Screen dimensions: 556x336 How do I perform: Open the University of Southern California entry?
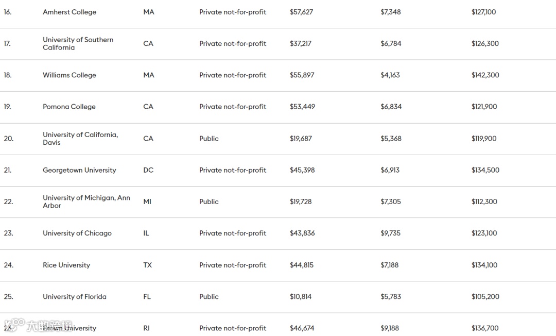coord(78,43)
